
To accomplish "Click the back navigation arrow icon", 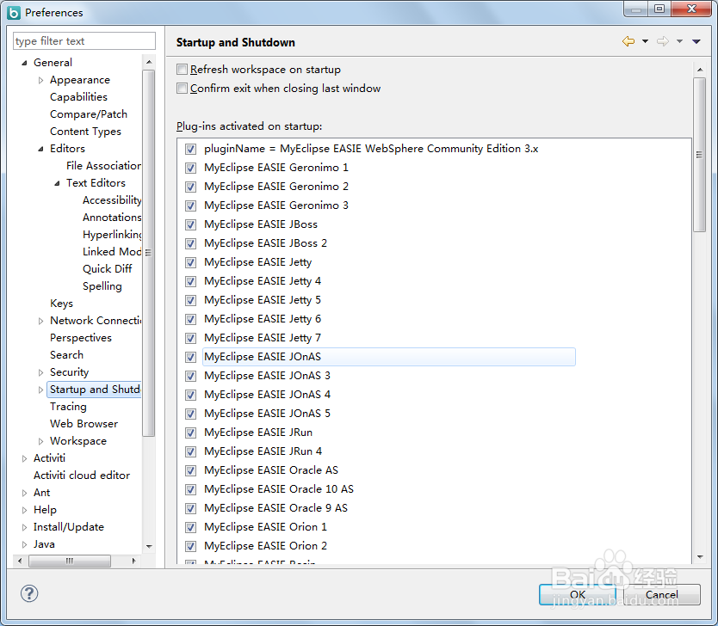I will click(x=628, y=41).
